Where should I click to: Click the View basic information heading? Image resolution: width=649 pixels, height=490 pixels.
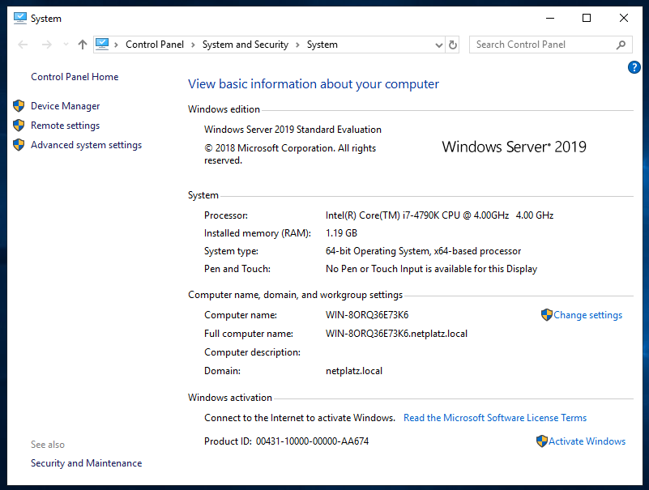coord(314,84)
